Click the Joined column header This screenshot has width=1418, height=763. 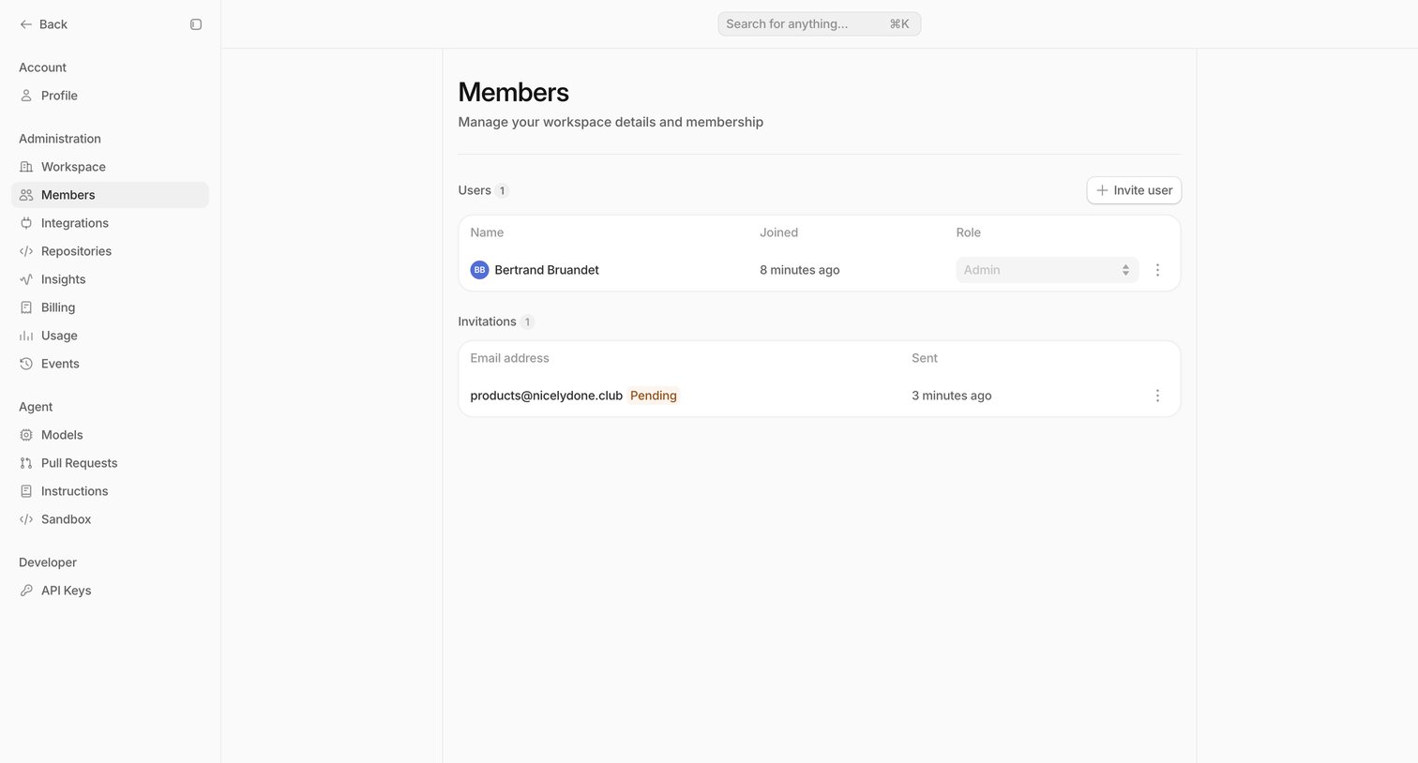coord(778,232)
